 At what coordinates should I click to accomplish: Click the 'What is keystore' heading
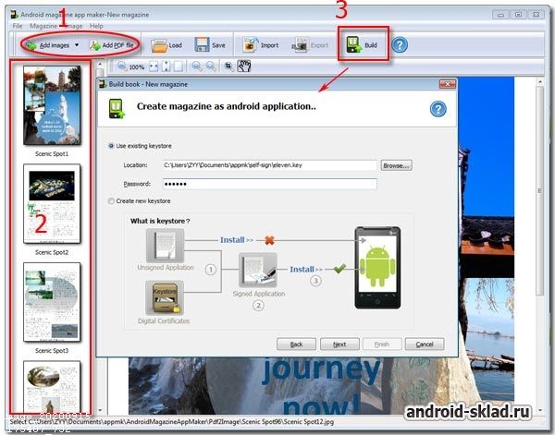(x=160, y=221)
